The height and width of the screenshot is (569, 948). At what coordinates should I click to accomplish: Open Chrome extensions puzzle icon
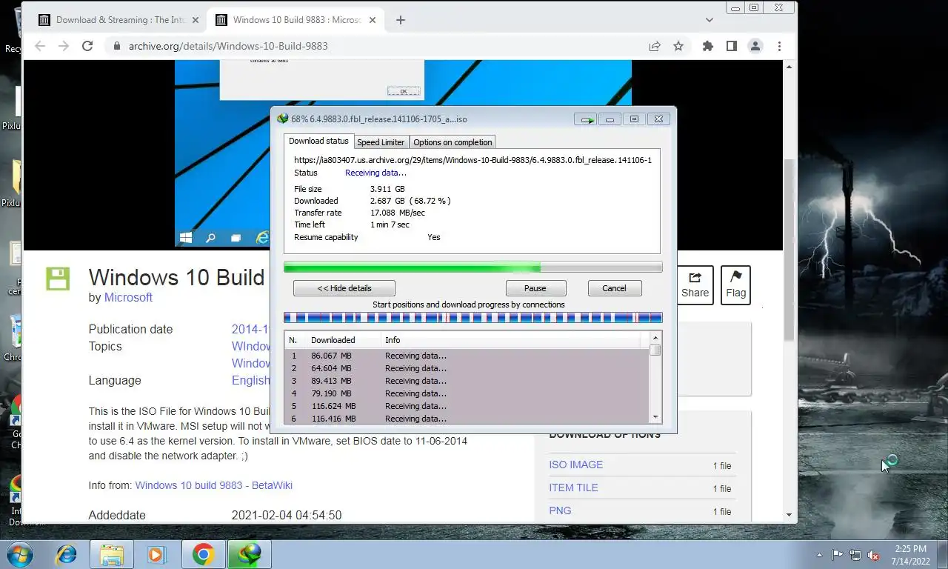click(708, 46)
